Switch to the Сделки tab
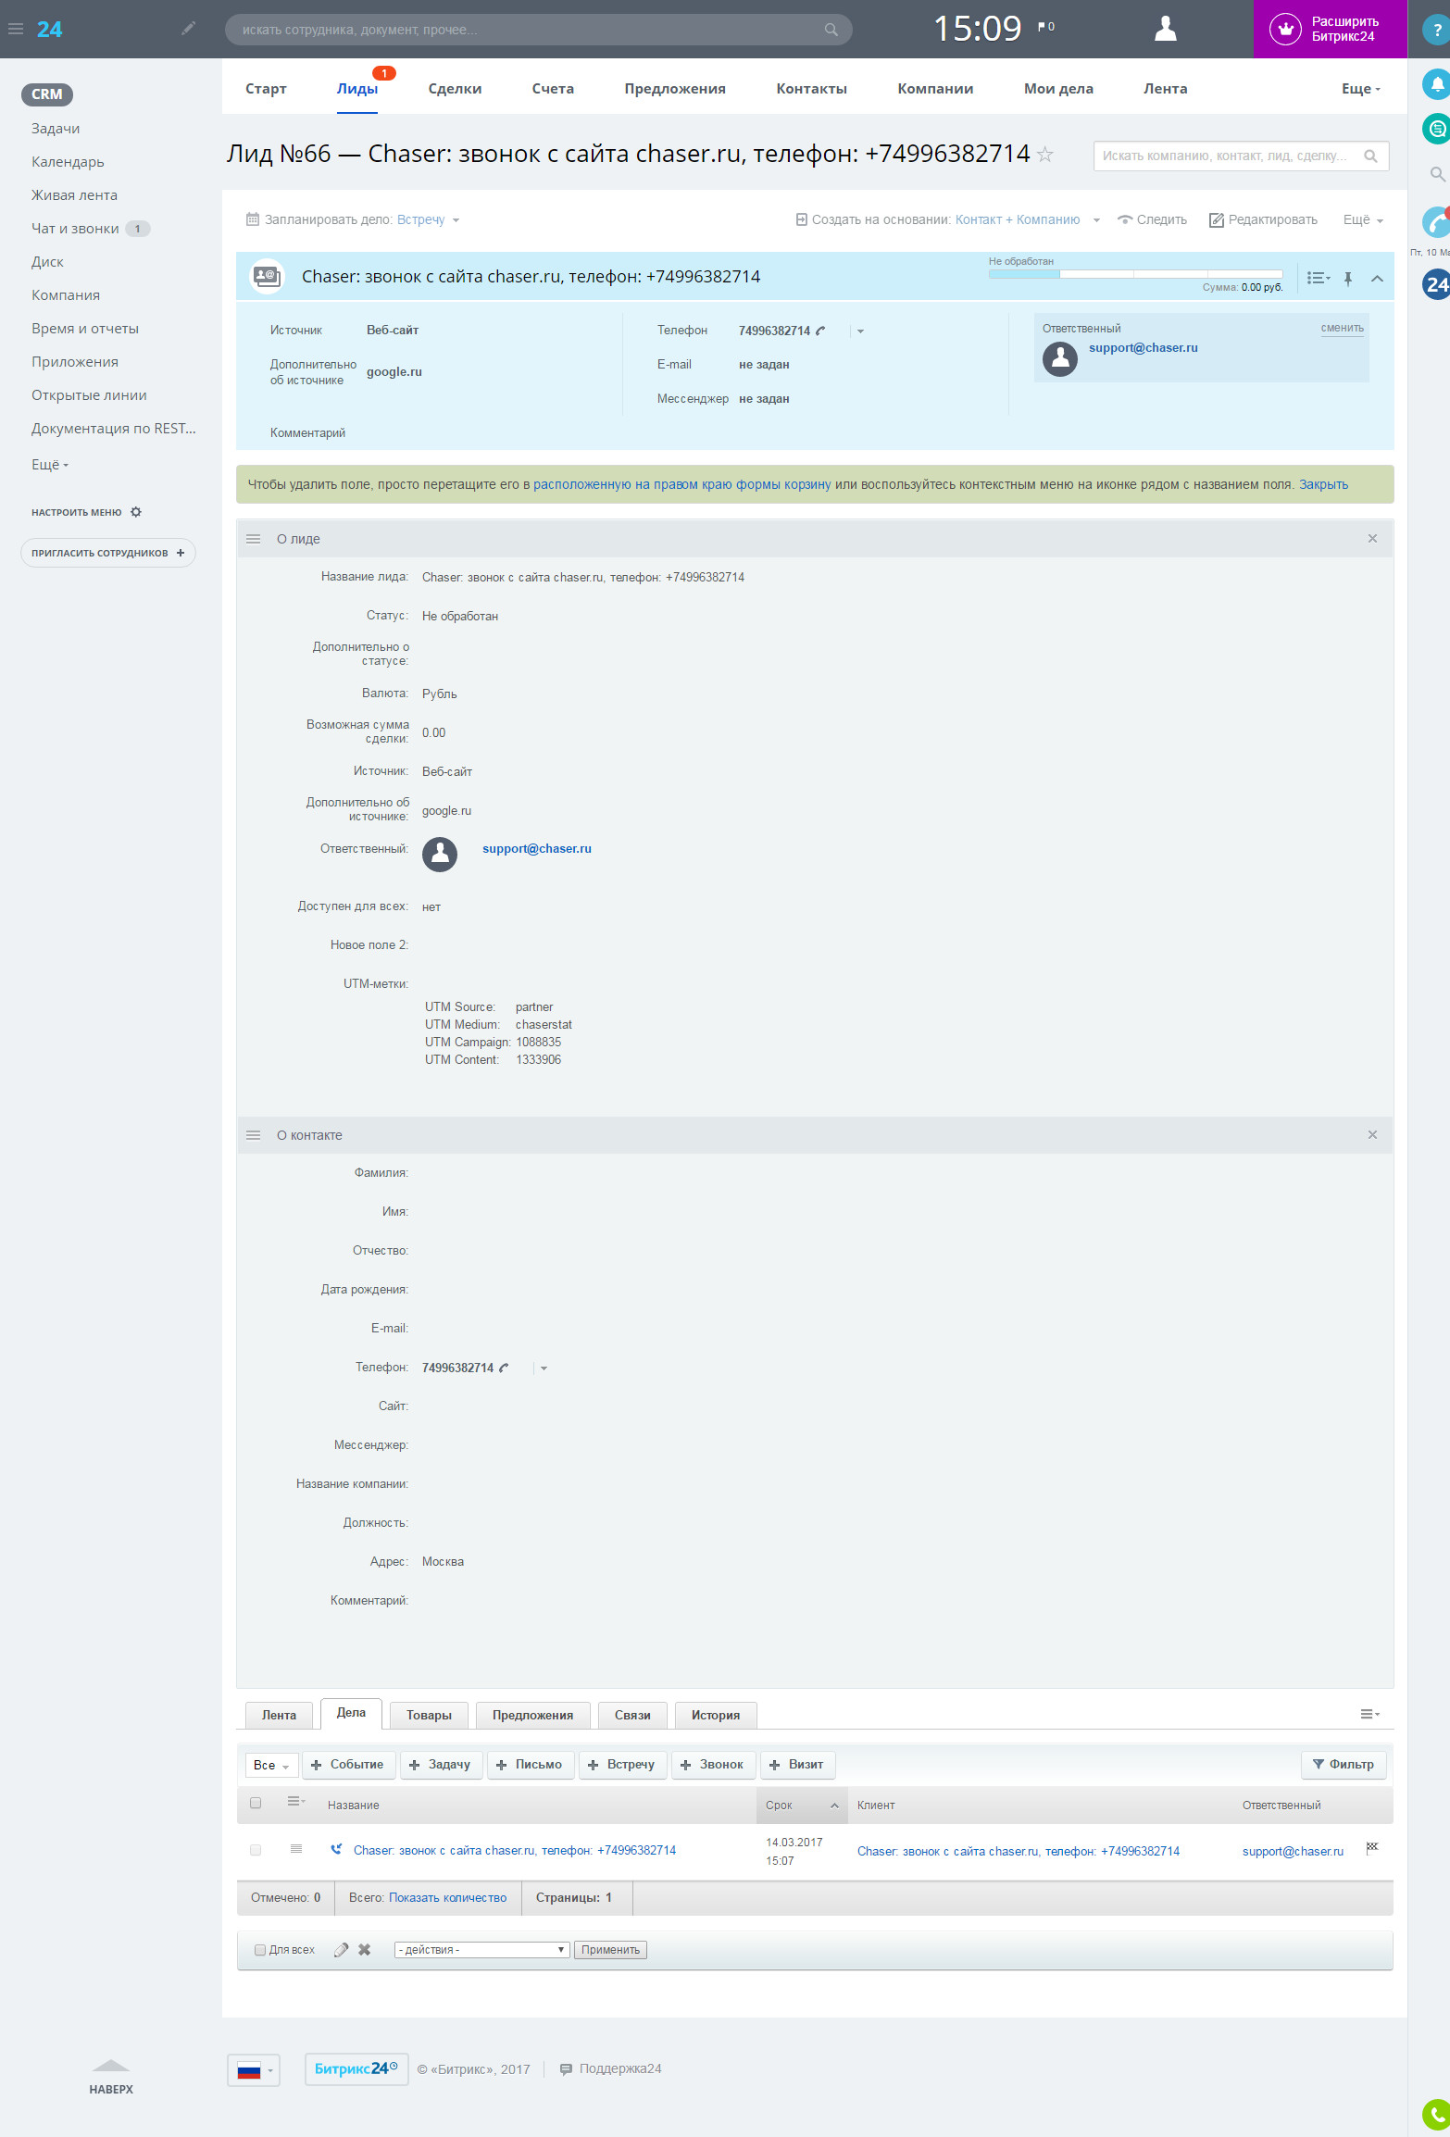 455,89
